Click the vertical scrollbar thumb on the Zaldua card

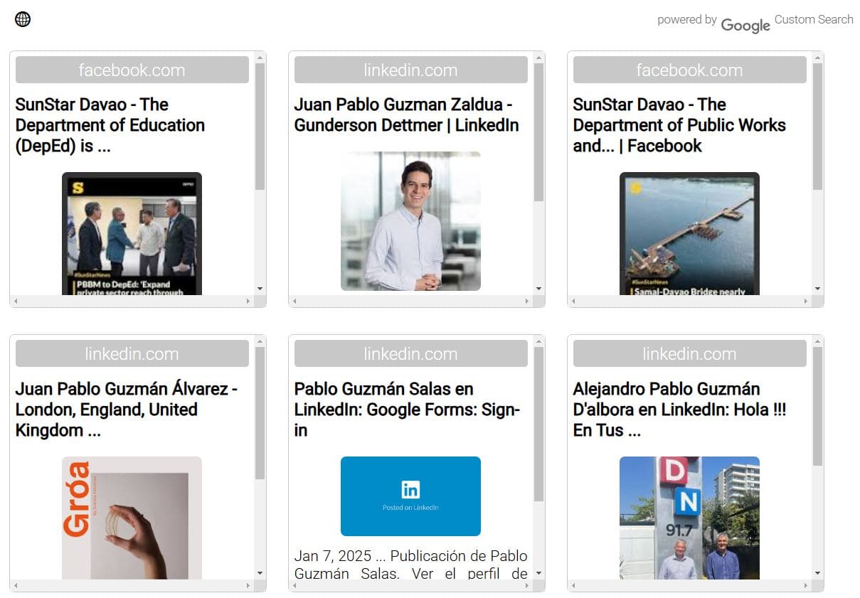coord(538,132)
